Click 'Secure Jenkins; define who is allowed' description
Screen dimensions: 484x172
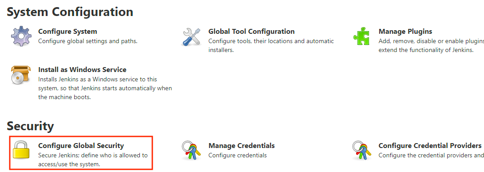coord(93,155)
